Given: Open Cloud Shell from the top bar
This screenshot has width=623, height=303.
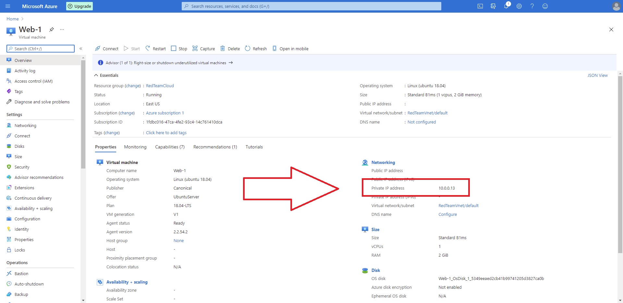Looking at the screenshot, I should [x=480, y=6].
